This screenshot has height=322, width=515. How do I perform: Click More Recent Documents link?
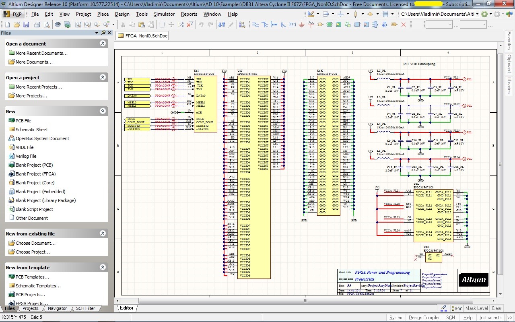pyautogui.click(x=41, y=53)
